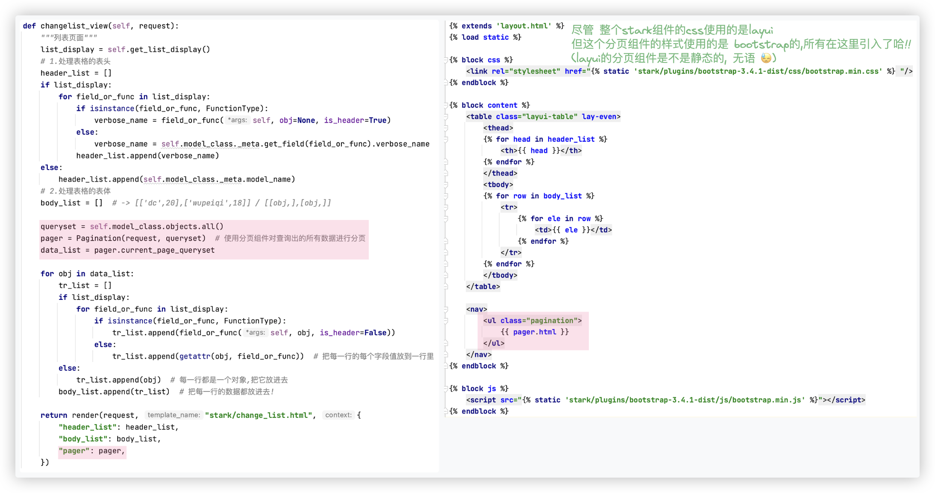Collapse the ul pagination block marker

pos(446,321)
